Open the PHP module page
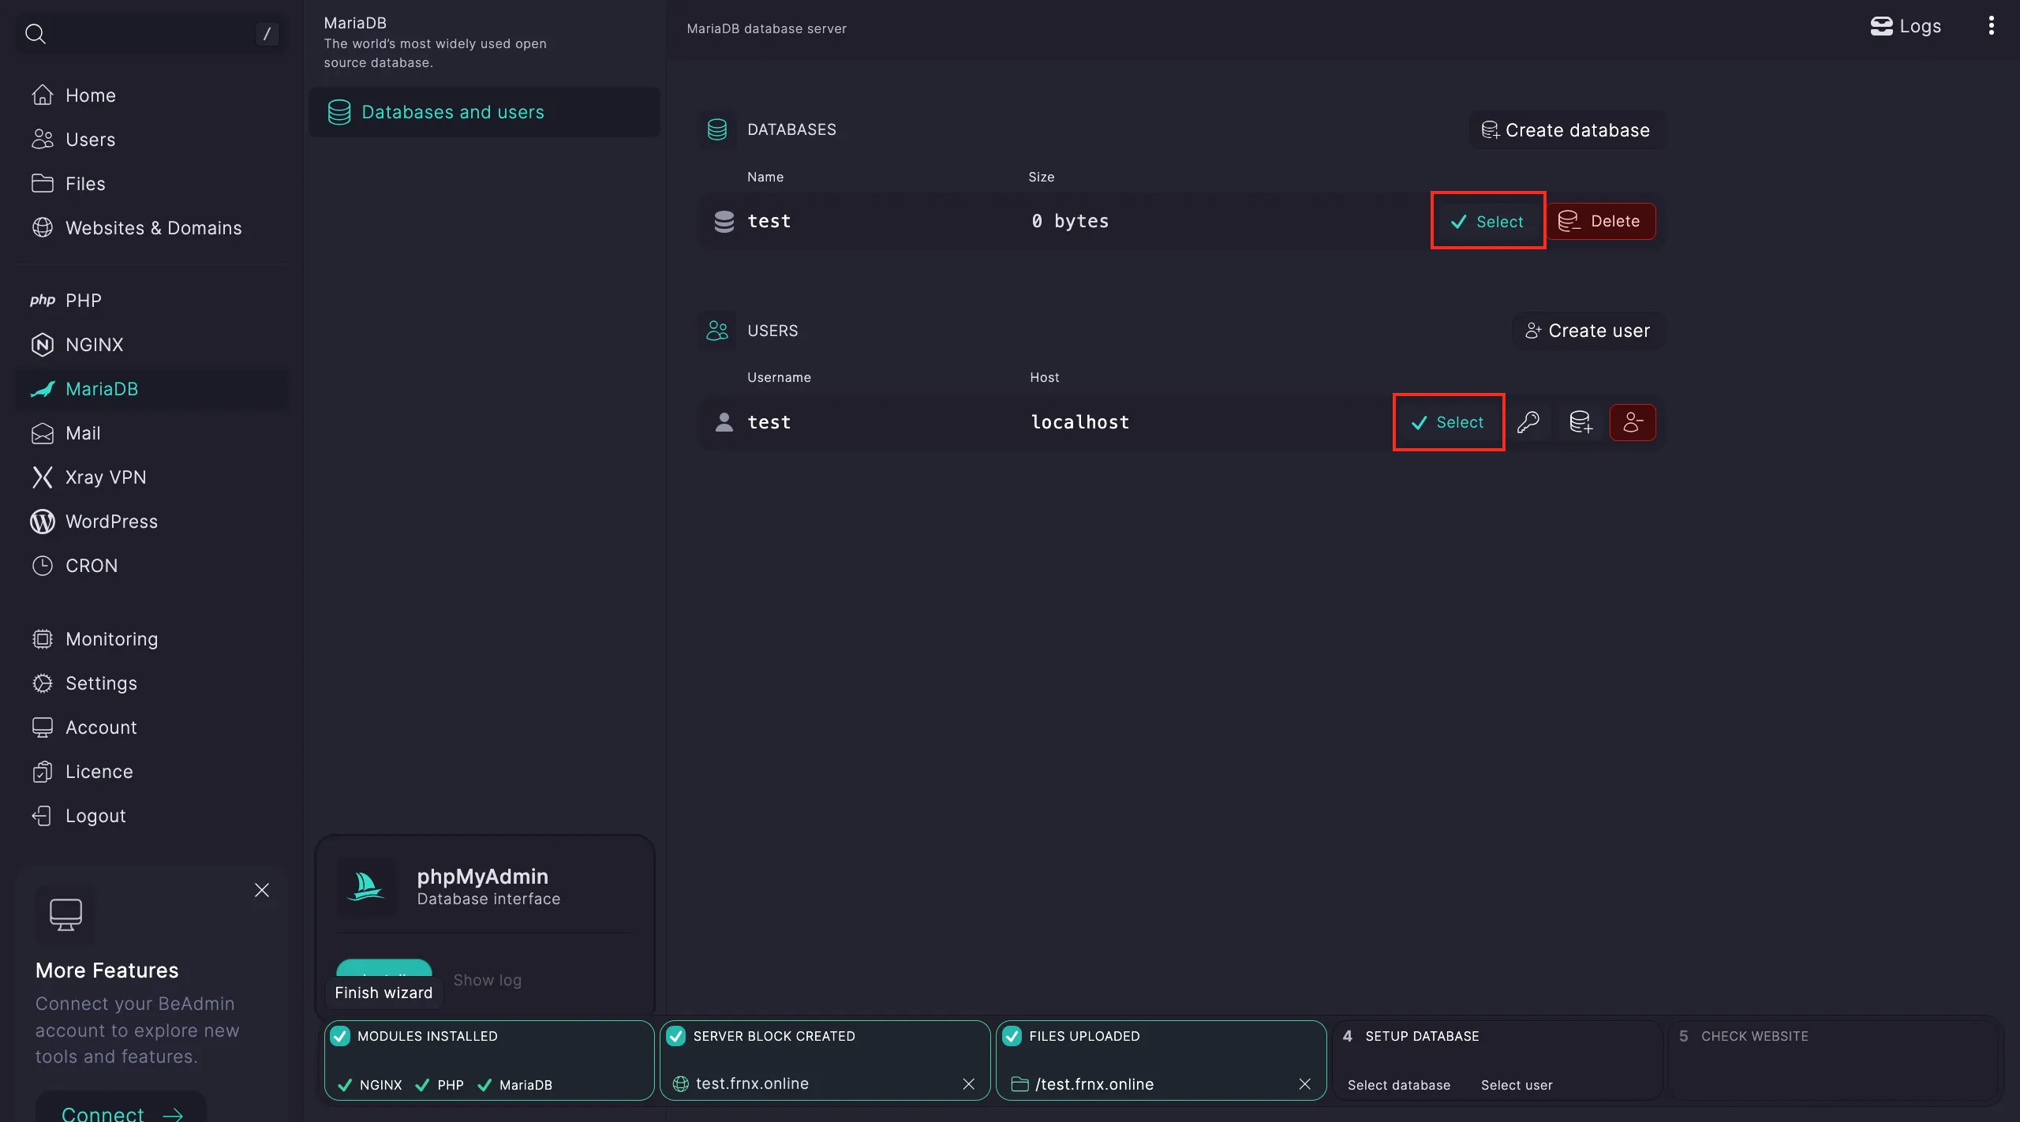 (152, 301)
